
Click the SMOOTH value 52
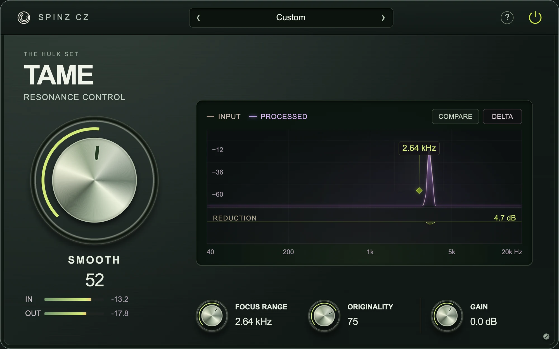click(x=95, y=280)
